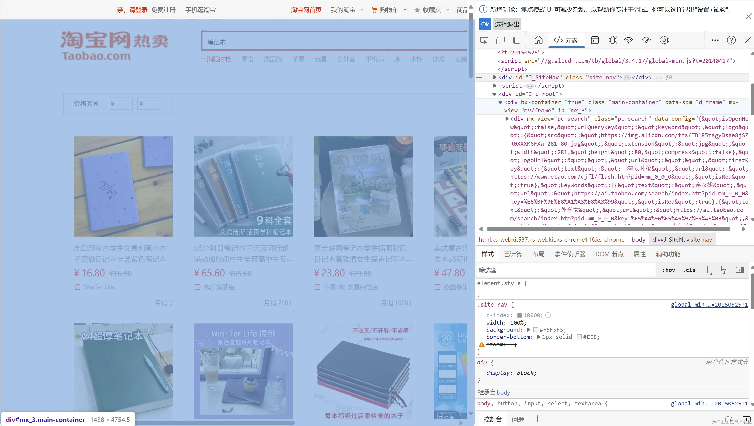The height and width of the screenshot is (426, 754).
Task: Click the #F5F5F5 background color swatch
Action: coord(536,330)
